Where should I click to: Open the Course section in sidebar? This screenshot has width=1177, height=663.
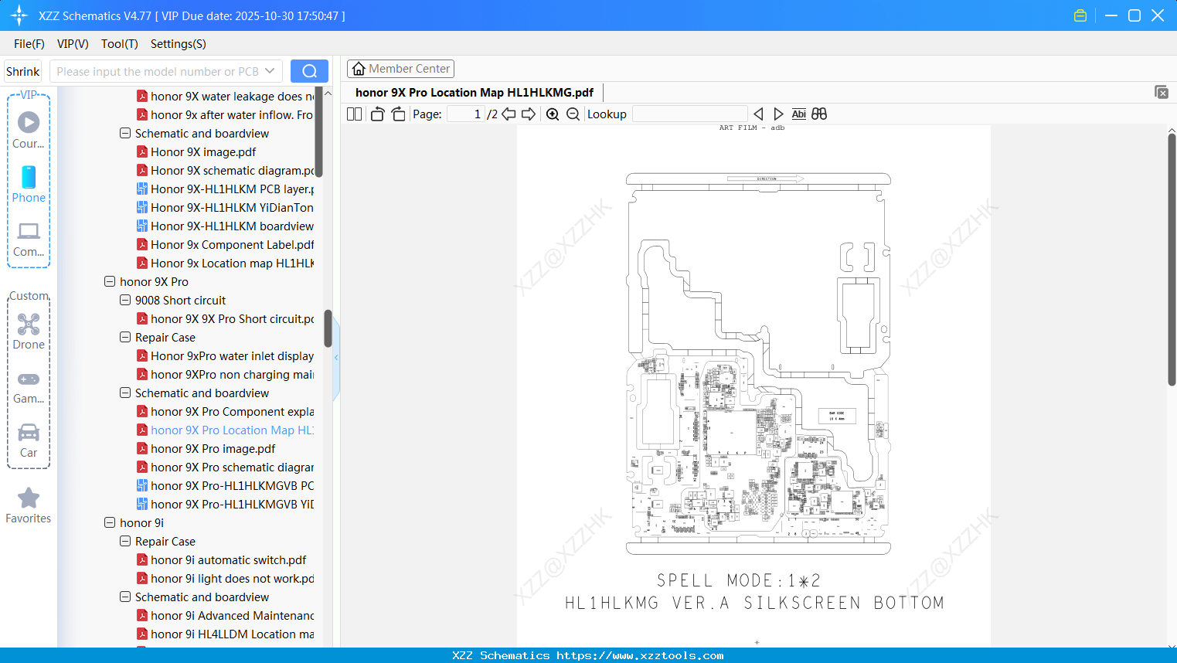tap(29, 130)
